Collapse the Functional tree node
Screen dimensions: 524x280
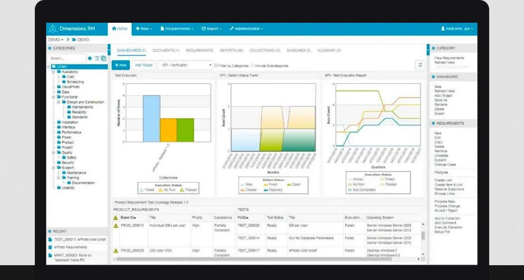coord(53,97)
